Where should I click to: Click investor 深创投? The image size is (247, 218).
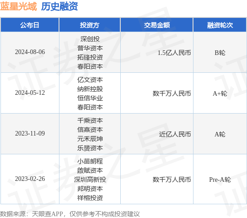coord(90,39)
